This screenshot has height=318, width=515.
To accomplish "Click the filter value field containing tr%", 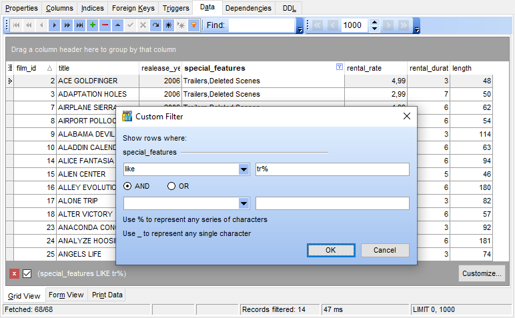I will tap(332, 169).
